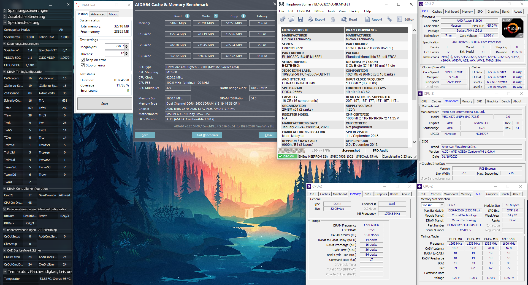The height and width of the screenshot is (285, 528).
Task: Click the Report clipboard icon in Thaiphoon Burner
Action: coord(373,19)
